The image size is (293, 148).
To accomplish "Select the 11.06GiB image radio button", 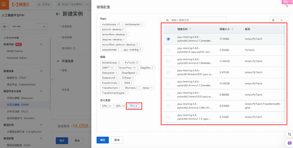I will click(168, 61).
